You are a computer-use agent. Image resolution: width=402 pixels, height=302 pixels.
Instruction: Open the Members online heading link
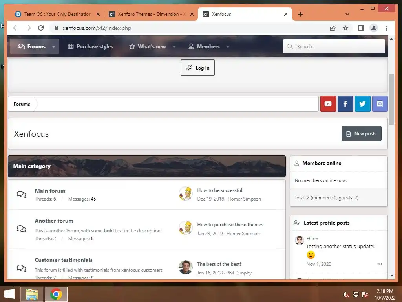coord(322,163)
